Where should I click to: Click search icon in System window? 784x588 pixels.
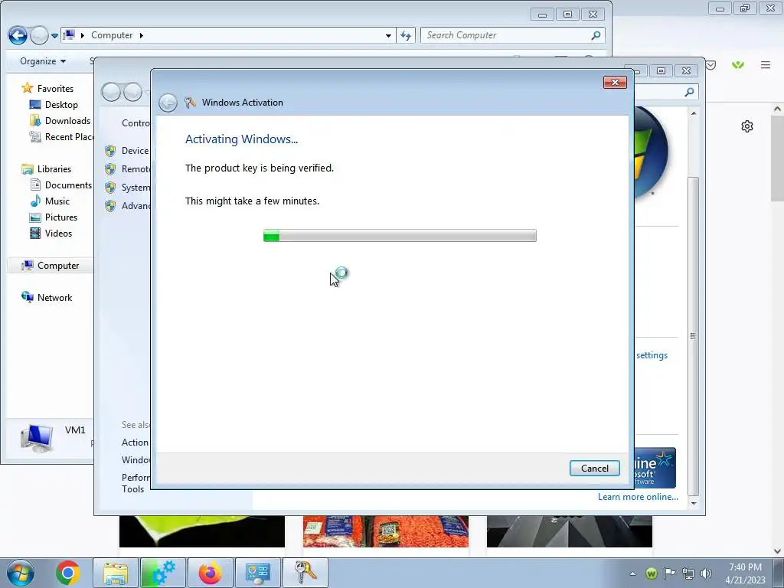coord(690,92)
